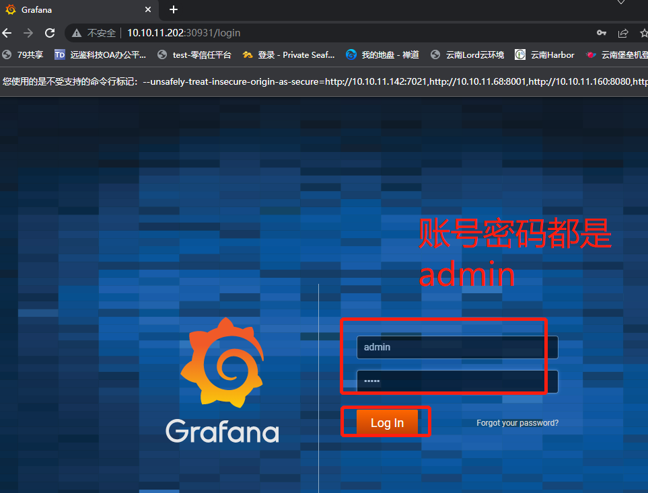Screen dimensions: 648x493
Task: Open a new browser tab
Action: click(x=174, y=9)
